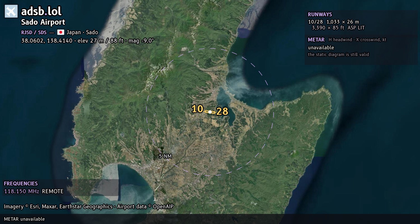Click the Japan · Sado location text

pyautogui.click(x=82, y=32)
